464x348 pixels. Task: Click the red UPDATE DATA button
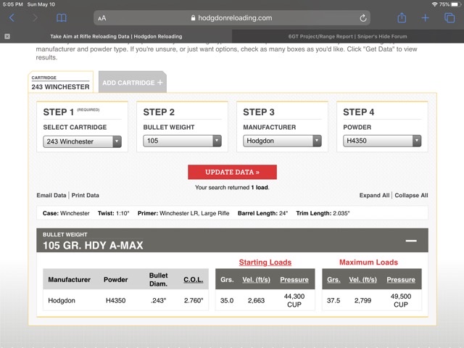(232, 172)
